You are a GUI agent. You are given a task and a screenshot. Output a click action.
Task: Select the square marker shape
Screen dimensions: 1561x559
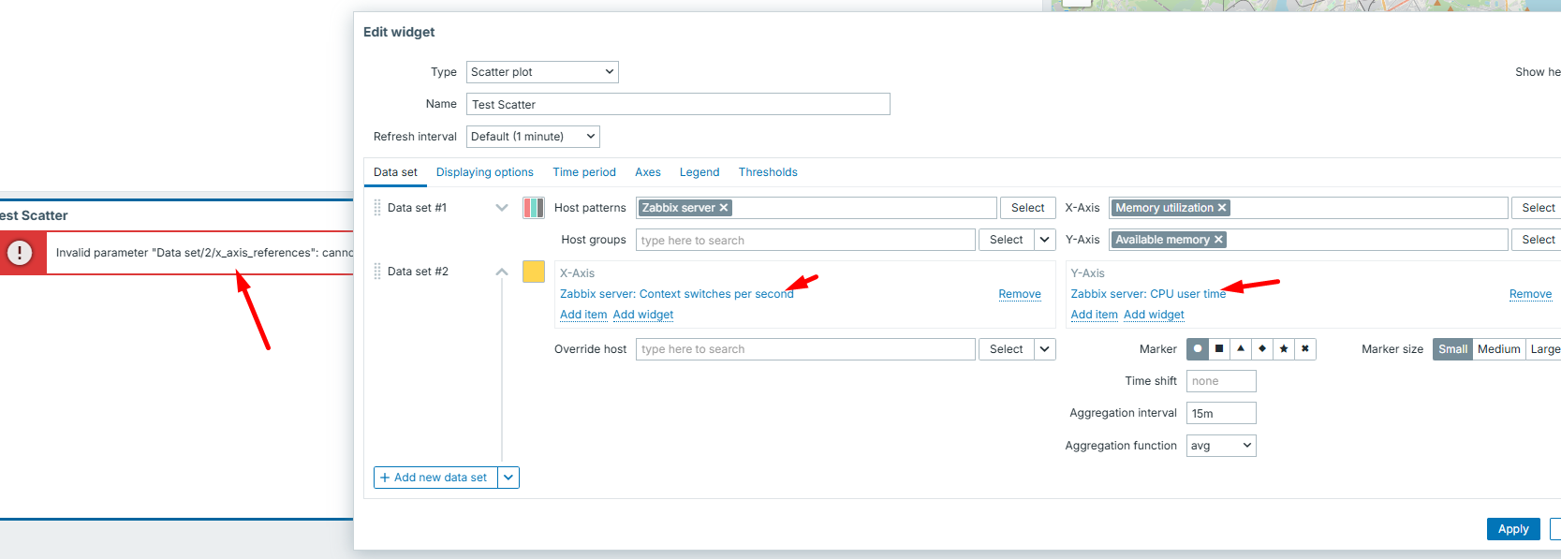(x=1219, y=349)
